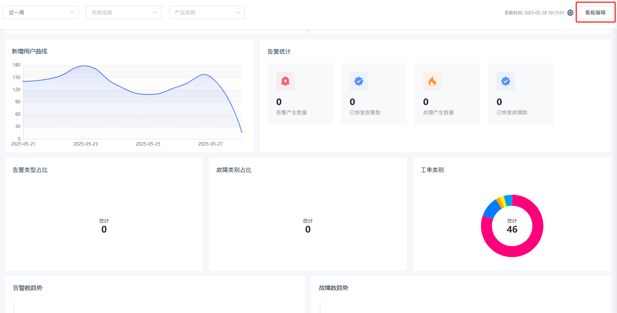The image size is (617, 313).
Task: Click the curve data point at 2025-05-27
Action: pyautogui.click(x=210, y=77)
